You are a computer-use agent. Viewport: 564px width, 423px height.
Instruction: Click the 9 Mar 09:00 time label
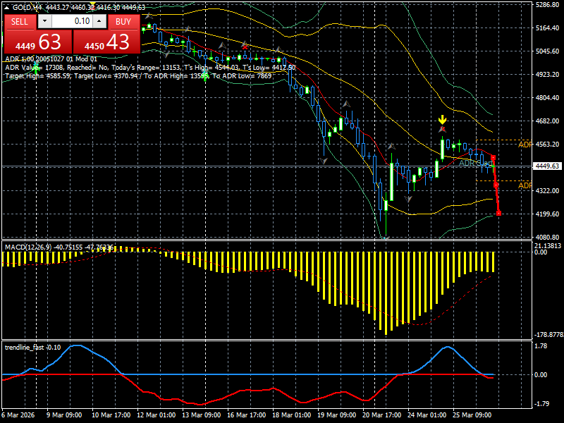coord(64,415)
